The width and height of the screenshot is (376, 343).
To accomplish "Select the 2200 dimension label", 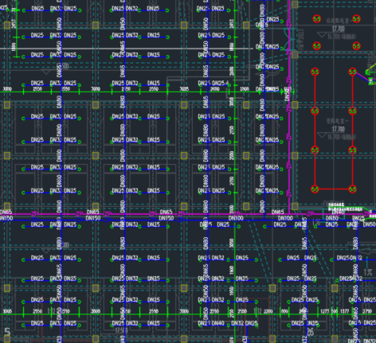I will tap(268, 311).
